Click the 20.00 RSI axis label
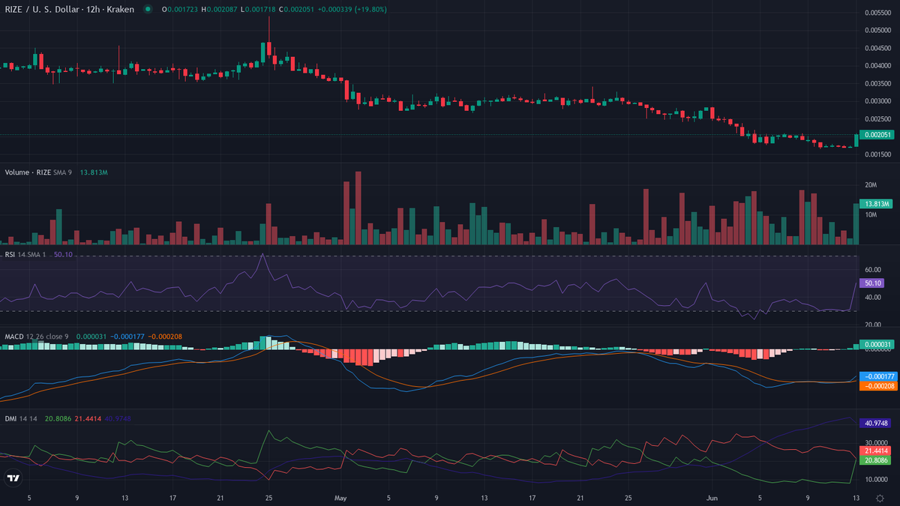The image size is (900, 506). 872,325
